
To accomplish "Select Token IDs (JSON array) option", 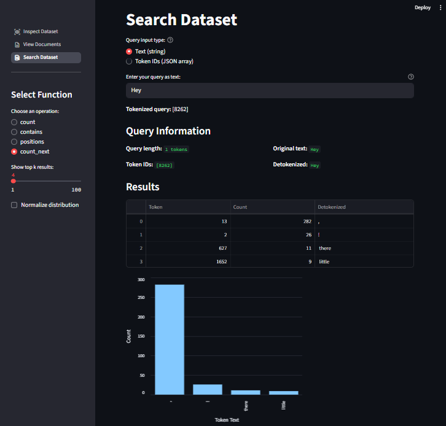I will coord(129,61).
